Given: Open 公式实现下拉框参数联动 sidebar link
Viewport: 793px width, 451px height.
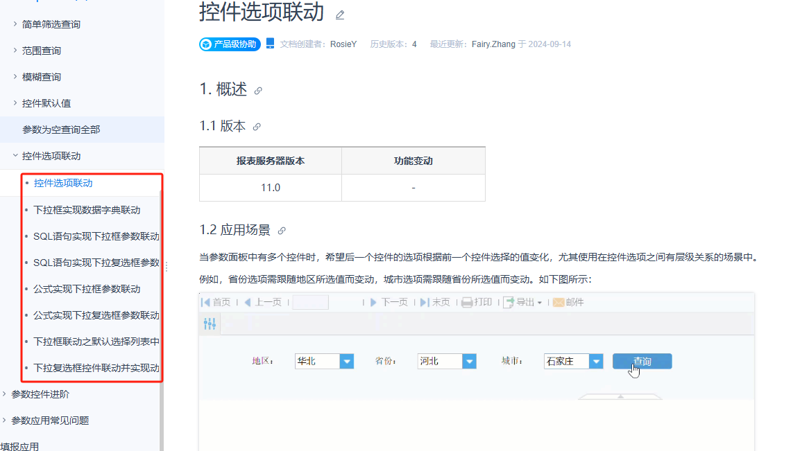Looking at the screenshot, I should (x=87, y=289).
